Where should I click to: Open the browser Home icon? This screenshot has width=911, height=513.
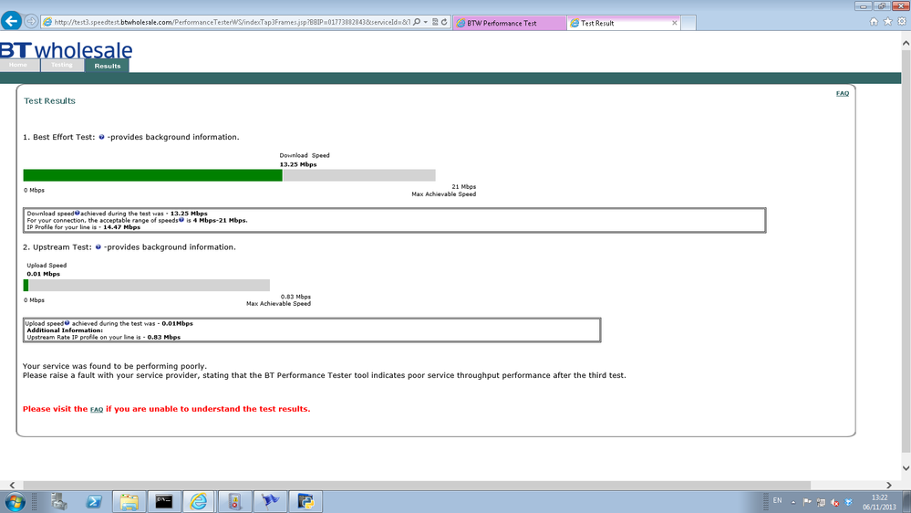pos(874,22)
